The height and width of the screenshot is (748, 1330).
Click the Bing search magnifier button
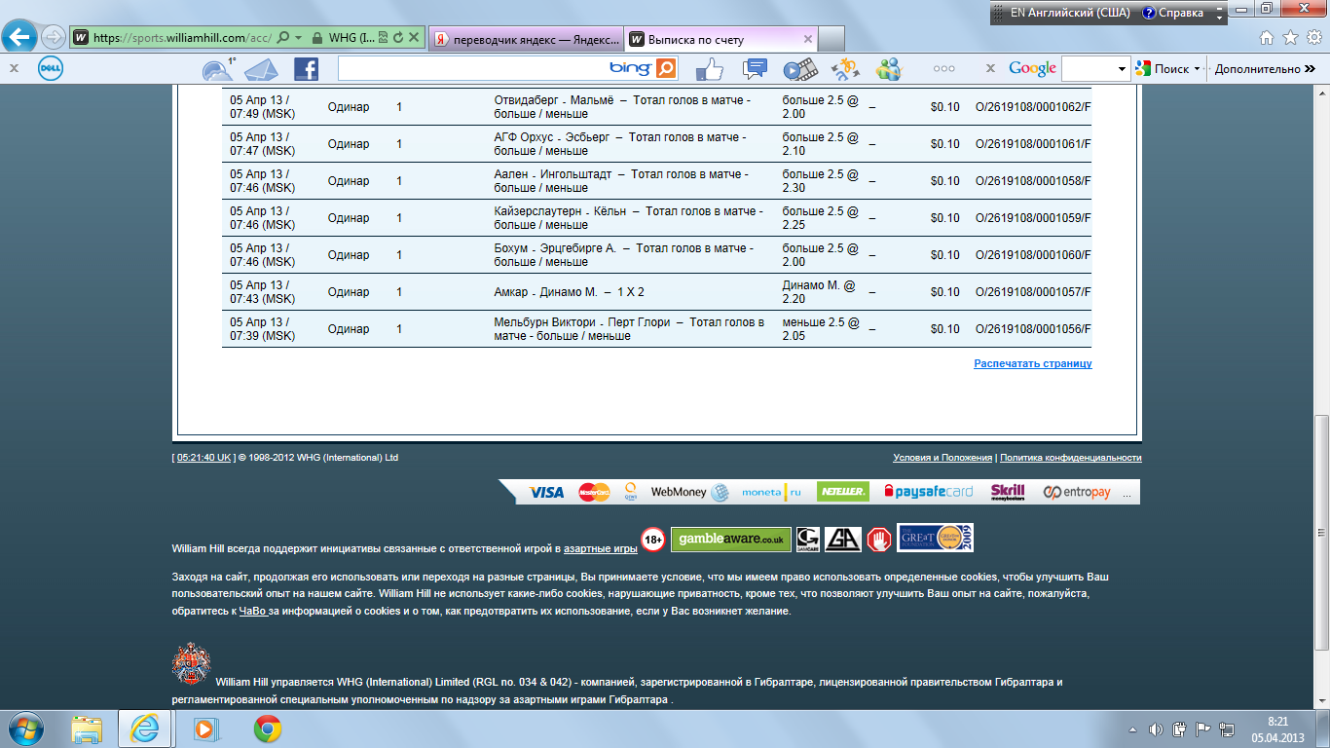point(666,69)
